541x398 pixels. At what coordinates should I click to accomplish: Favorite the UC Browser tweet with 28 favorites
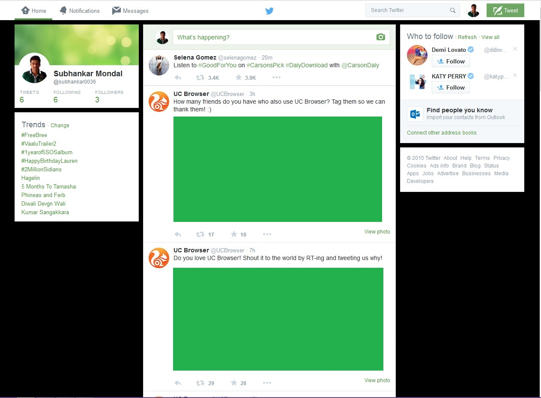point(234,383)
